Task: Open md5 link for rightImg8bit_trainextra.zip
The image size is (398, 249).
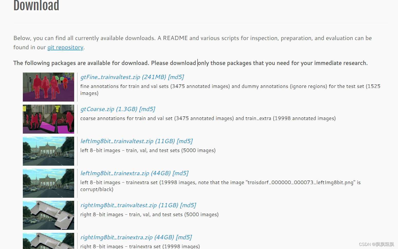Action: 184,237
